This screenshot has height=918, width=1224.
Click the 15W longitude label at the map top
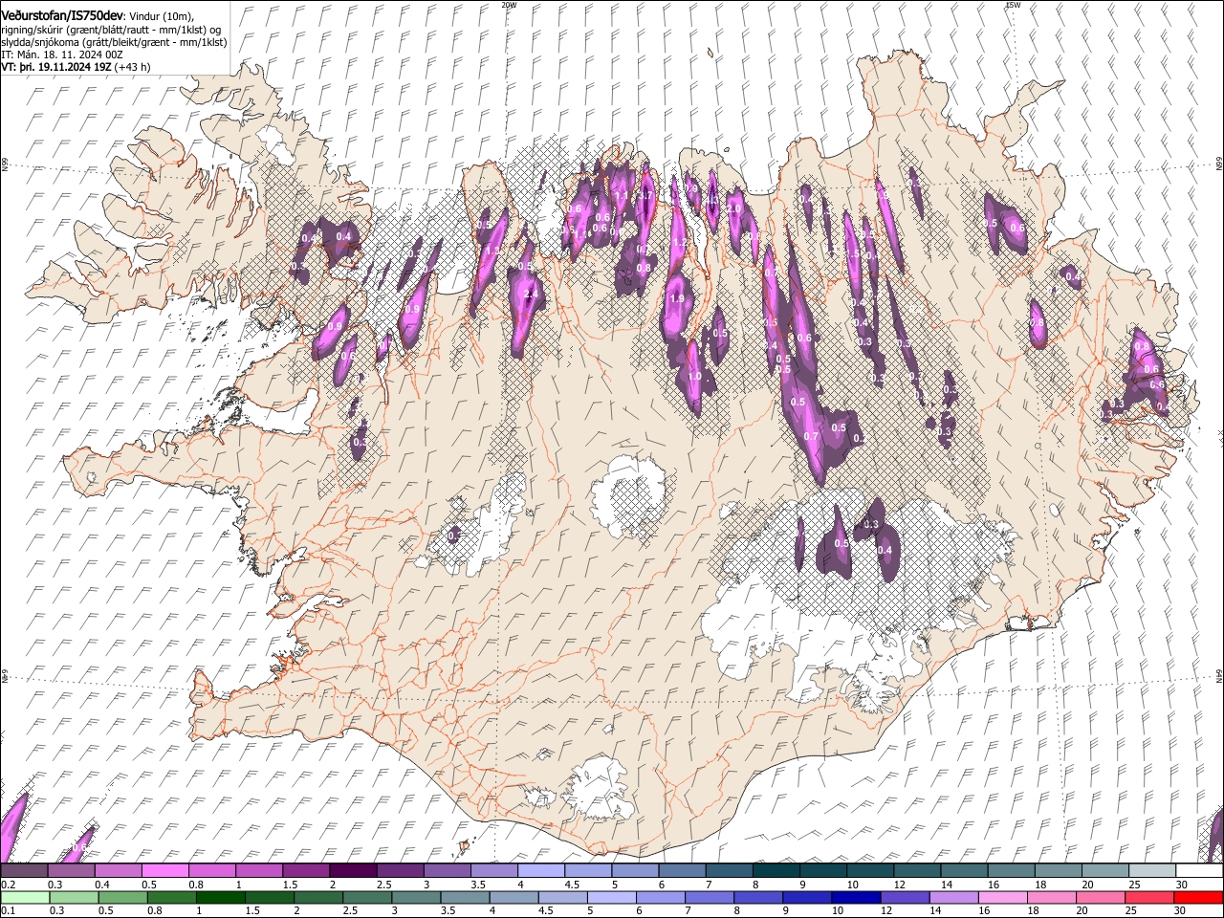point(1013,5)
